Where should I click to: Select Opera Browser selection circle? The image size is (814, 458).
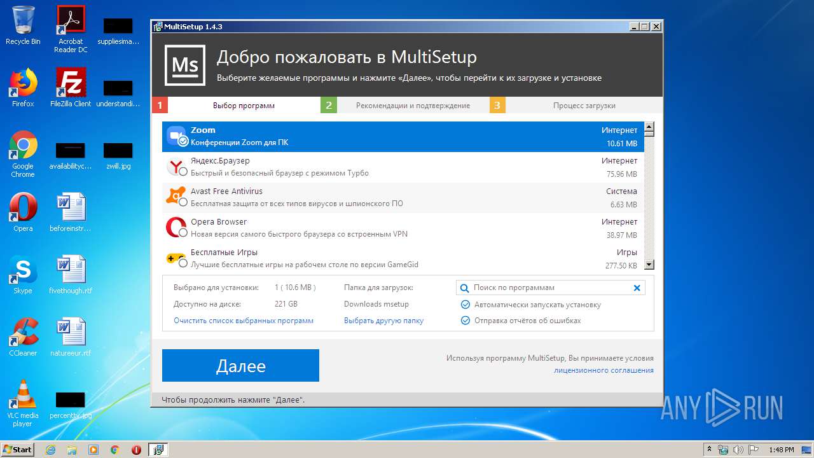click(183, 233)
